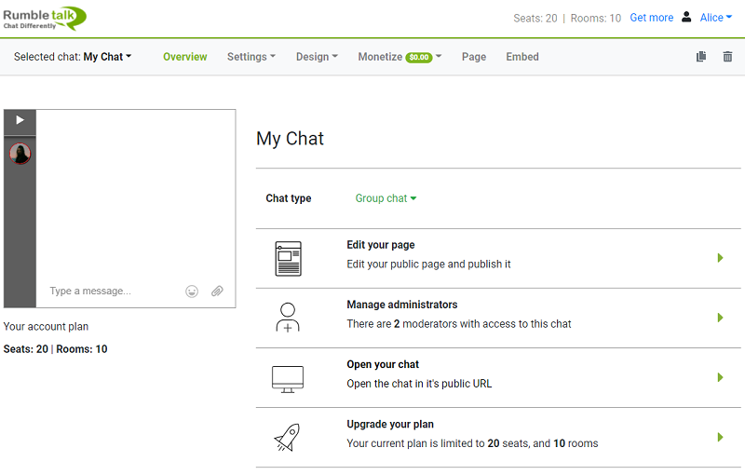Click the emoji smiley icon
Viewport: 745px width, 475px height.
[192, 292]
